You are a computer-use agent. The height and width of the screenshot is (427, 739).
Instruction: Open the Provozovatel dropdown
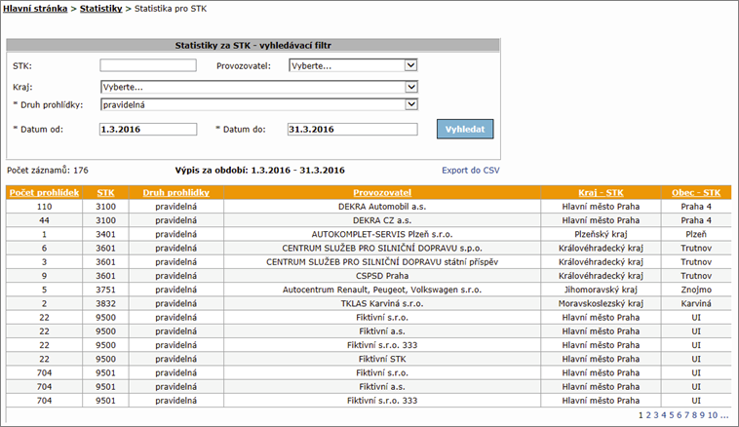coord(353,65)
